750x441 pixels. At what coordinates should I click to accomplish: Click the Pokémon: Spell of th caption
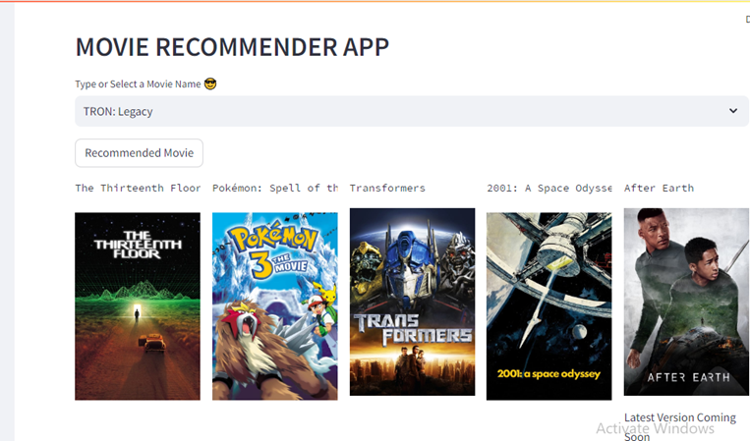275,189
